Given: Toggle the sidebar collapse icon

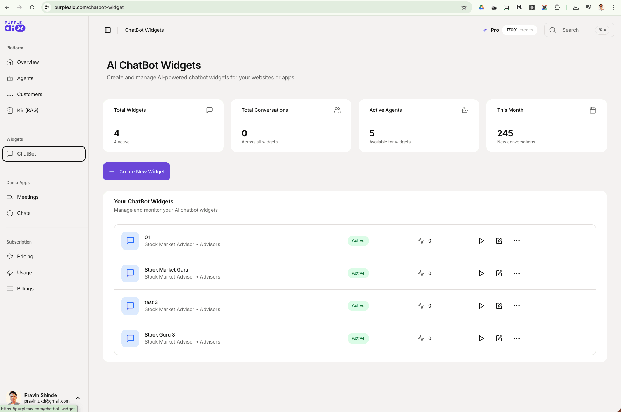Looking at the screenshot, I should [107, 30].
